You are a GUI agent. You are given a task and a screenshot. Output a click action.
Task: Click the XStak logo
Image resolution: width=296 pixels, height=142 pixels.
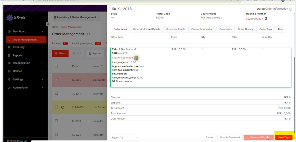(x=17, y=18)
